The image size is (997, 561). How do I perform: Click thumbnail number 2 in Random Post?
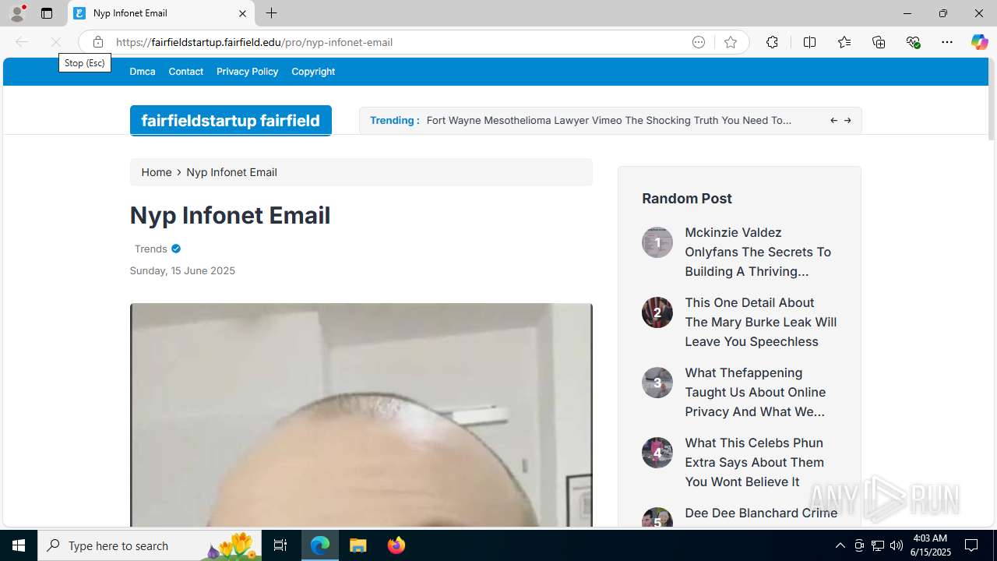657,312
